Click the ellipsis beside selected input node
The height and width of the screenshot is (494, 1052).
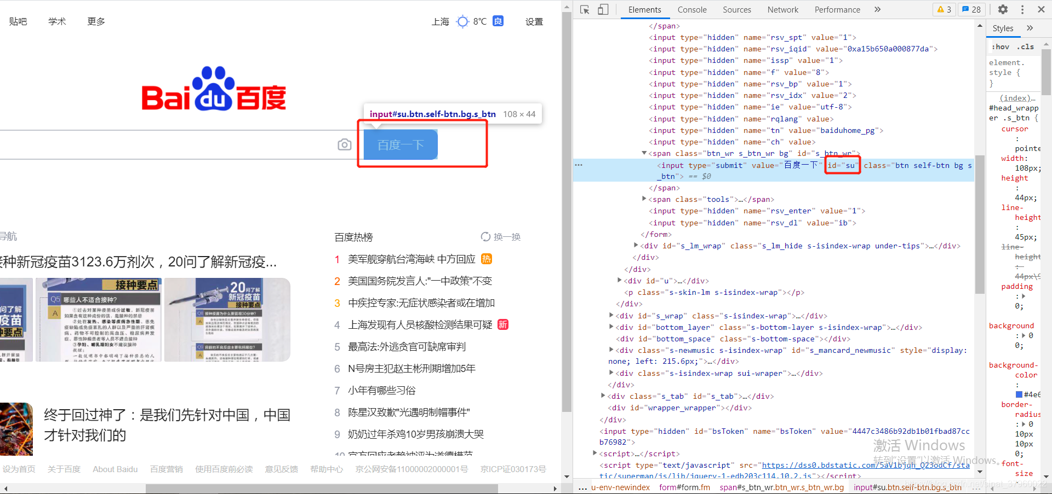coord(579,165)
